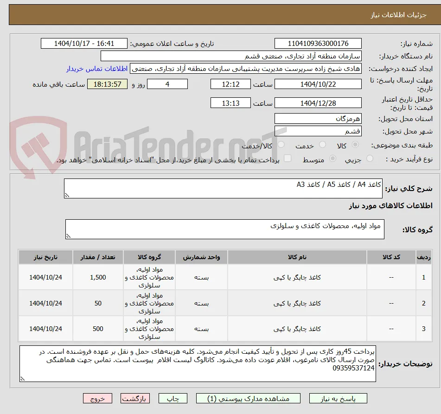The height and width of the screenshot is (414, 441).
Task: Click the deadline time field 12:12
Action: (x=230, y=84)
